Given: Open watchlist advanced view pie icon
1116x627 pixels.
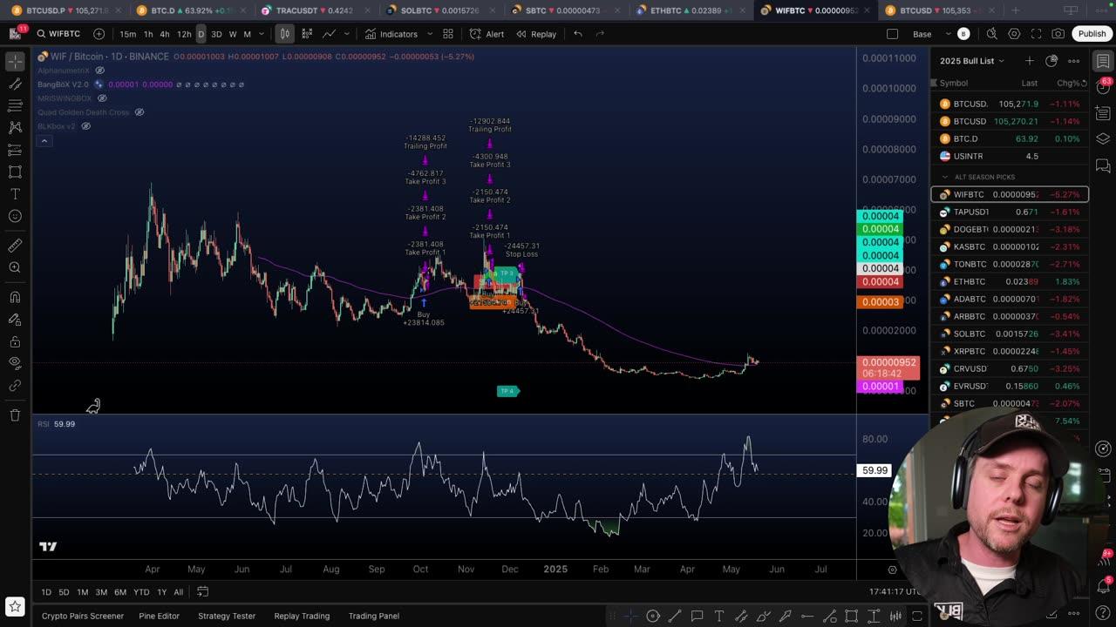Looking at the screenshot, I should coord(1051,61).
